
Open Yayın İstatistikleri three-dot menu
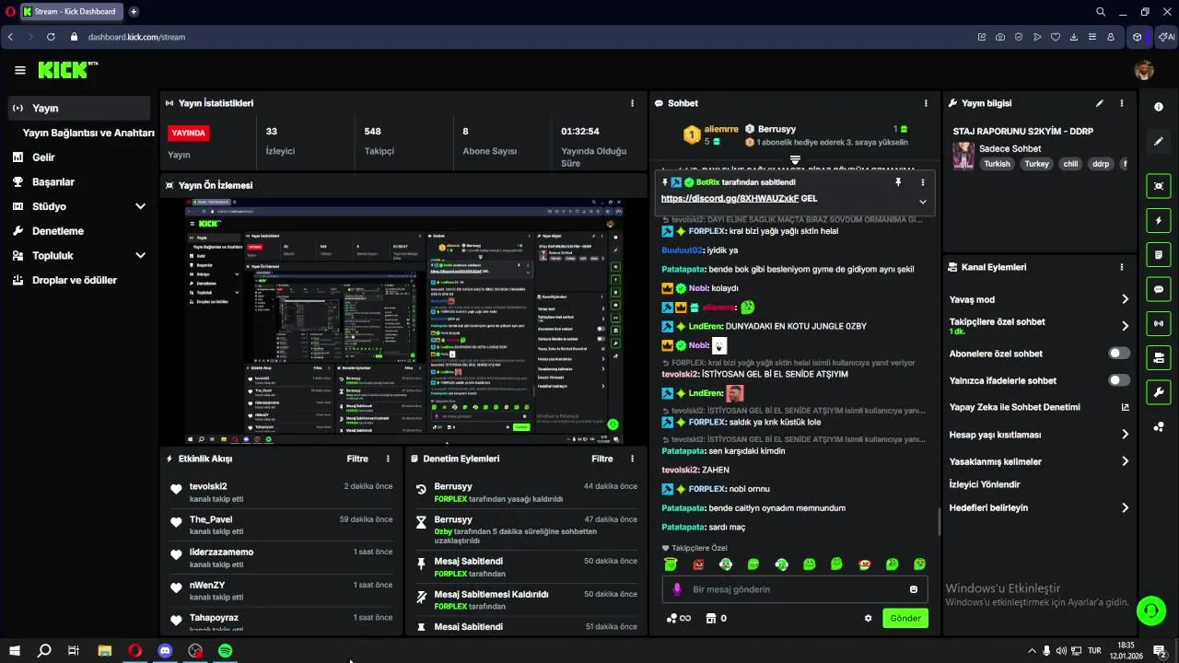coord(632,103)
